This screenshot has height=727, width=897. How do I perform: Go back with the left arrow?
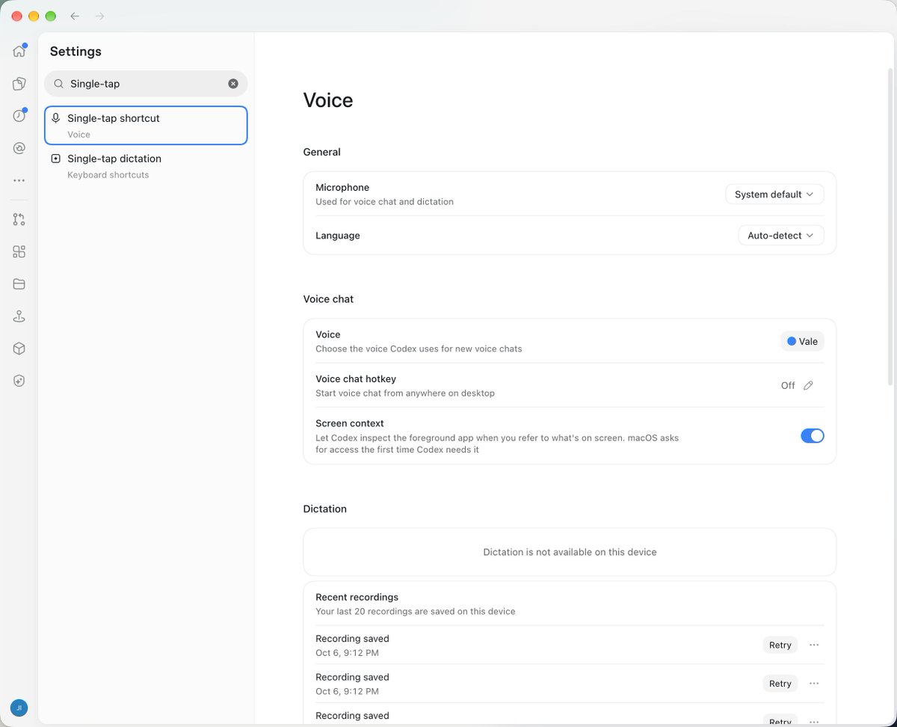pos(75,16)
